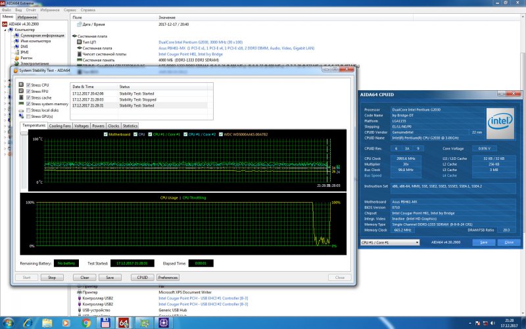Switch to the Cooling Fans tab
526x329 pixels.
point(60,125)
